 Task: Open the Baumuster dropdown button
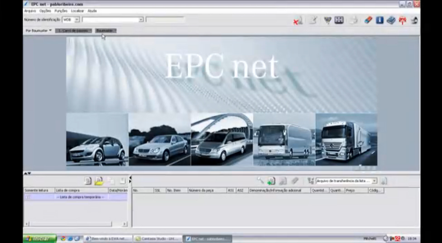[x=106, y=30]
